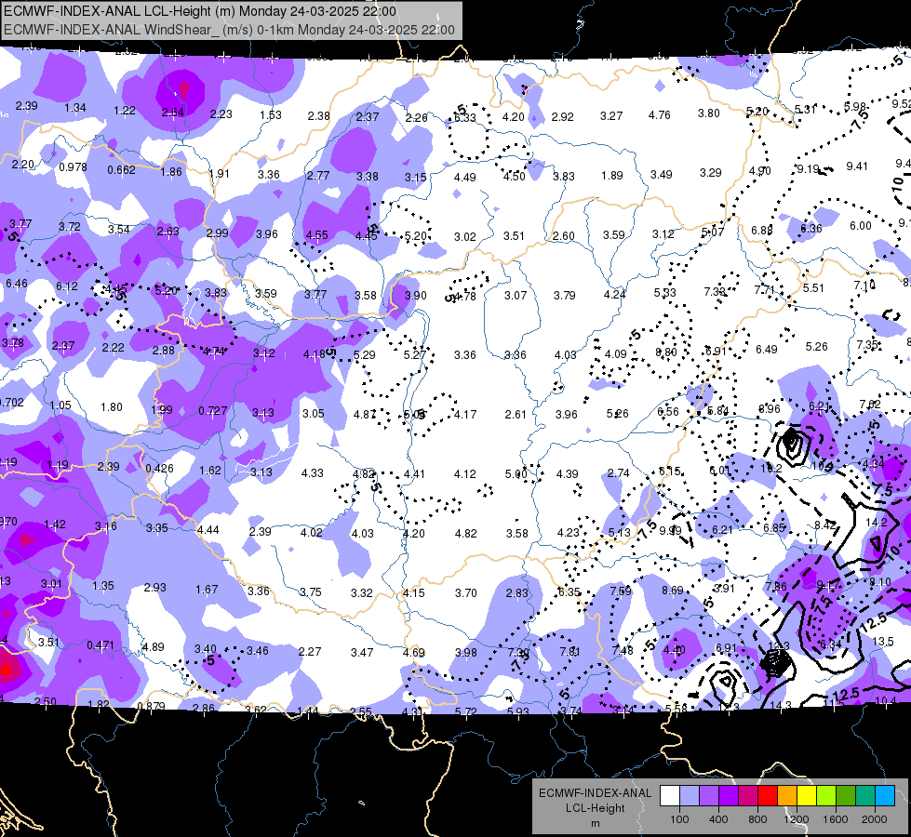Click the LCL-Height title line at top
Screen dimensions: 911x837
pos(200,11)
